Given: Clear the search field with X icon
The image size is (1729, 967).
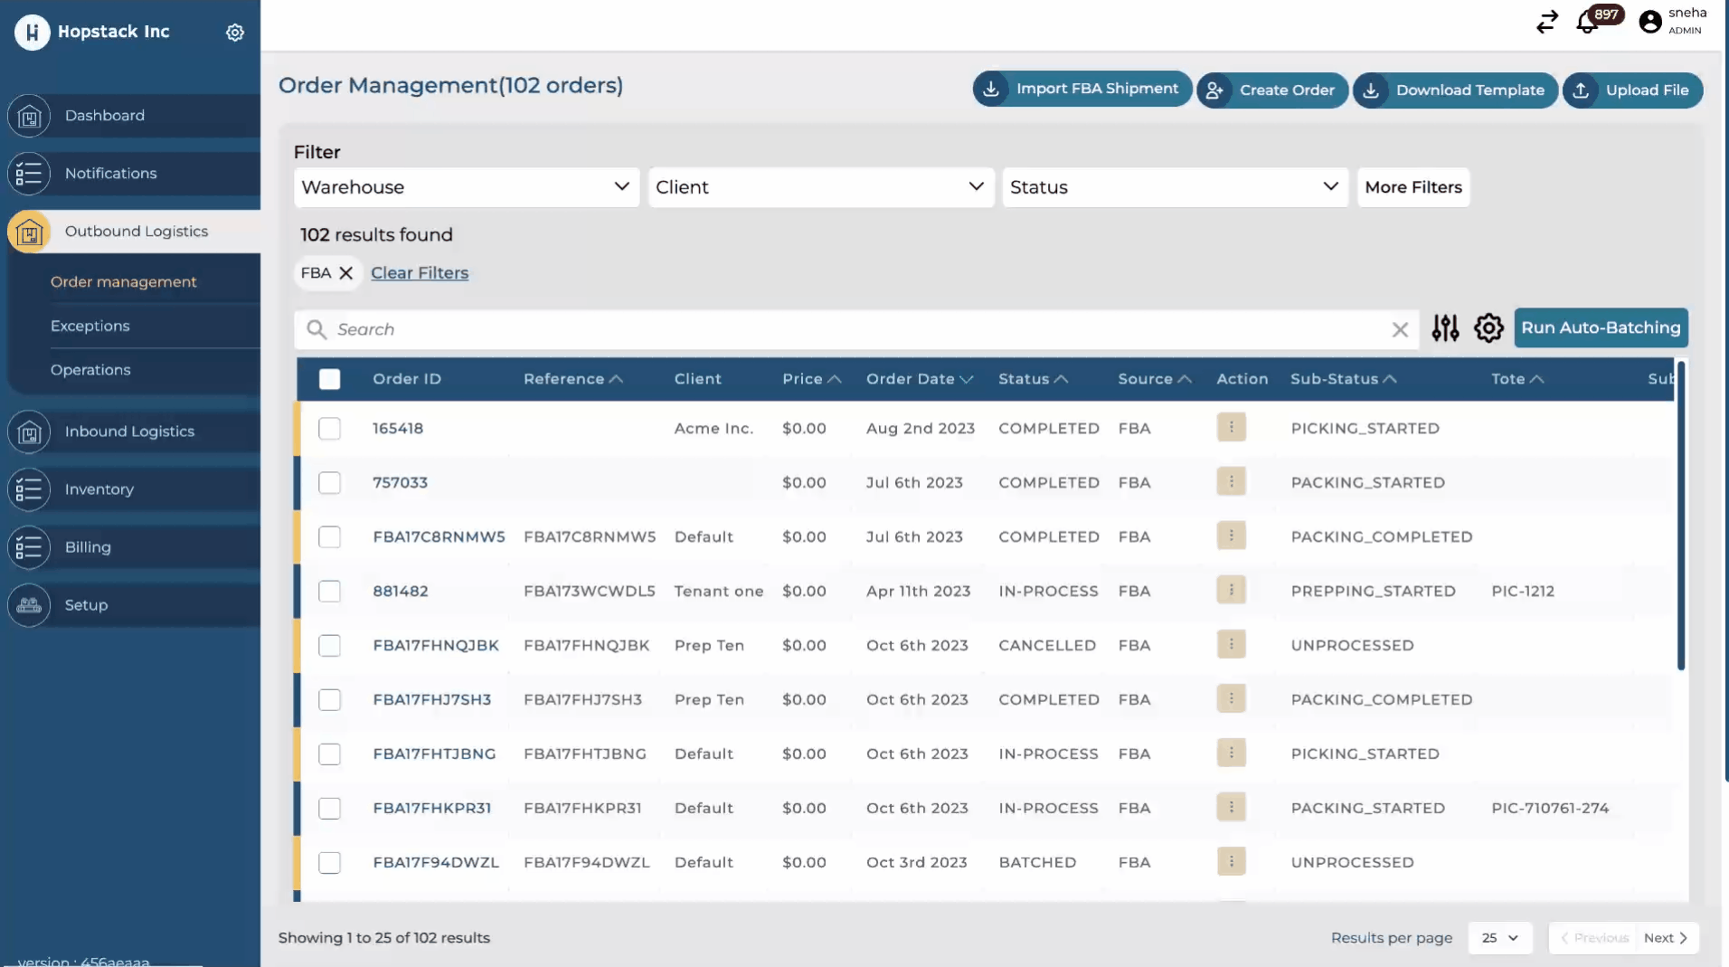Looking at the screenshot, I should (x=1400, y=330).
